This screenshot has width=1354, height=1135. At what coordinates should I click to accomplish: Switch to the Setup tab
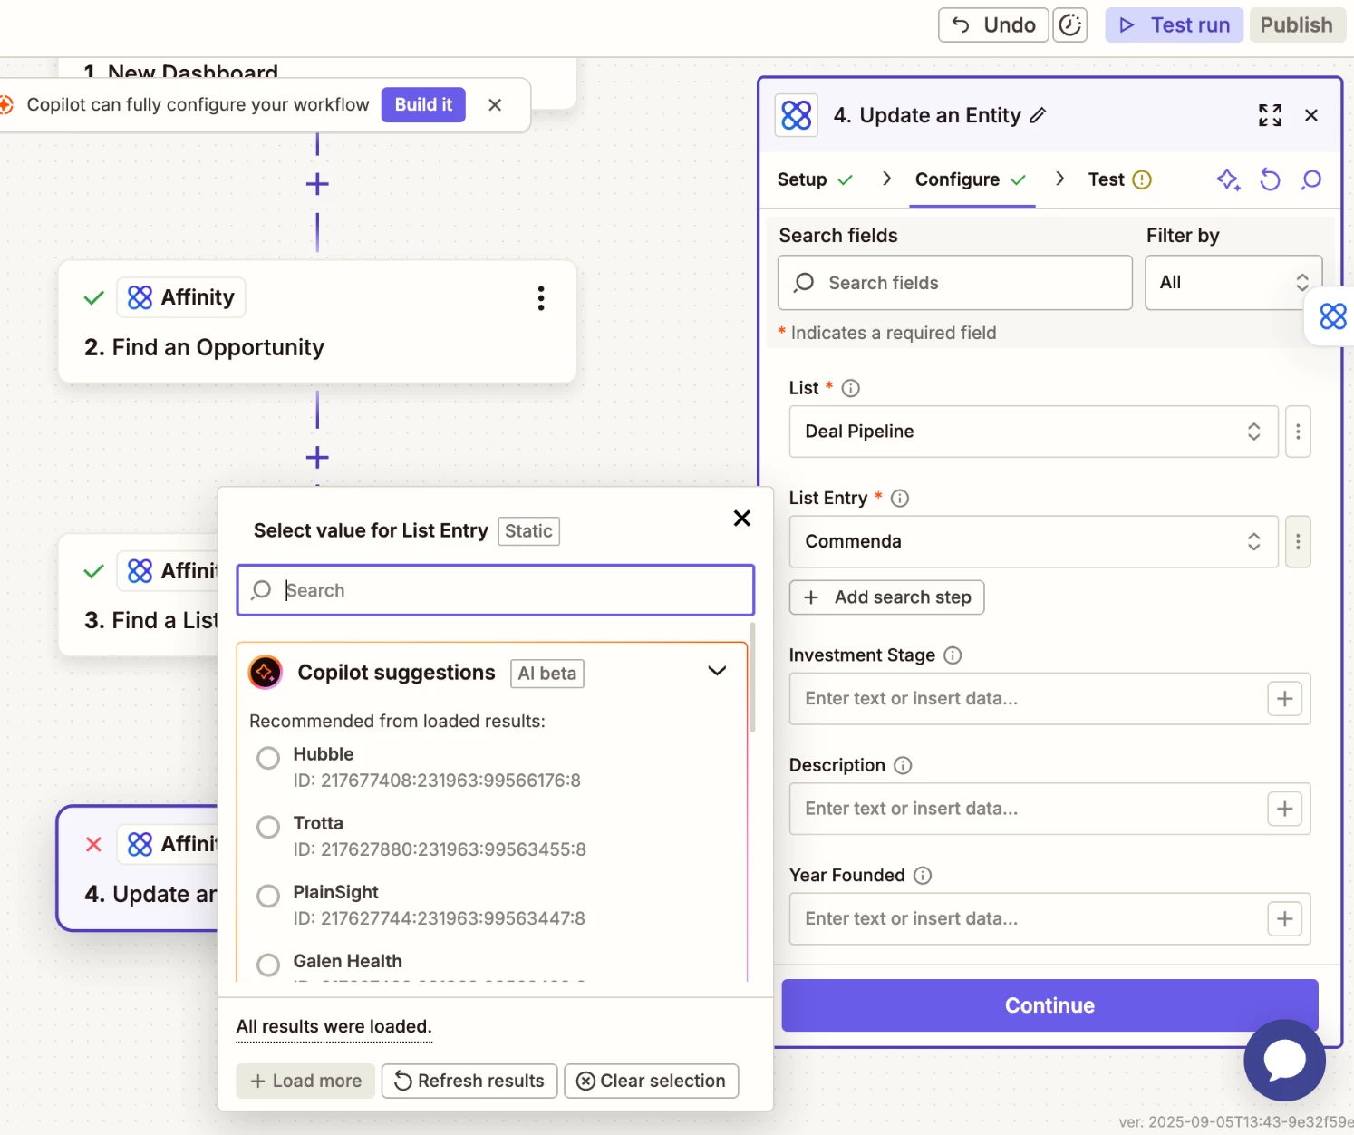[x=815, y=179]
